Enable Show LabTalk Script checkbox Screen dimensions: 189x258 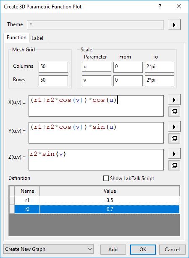pos(106,178)
